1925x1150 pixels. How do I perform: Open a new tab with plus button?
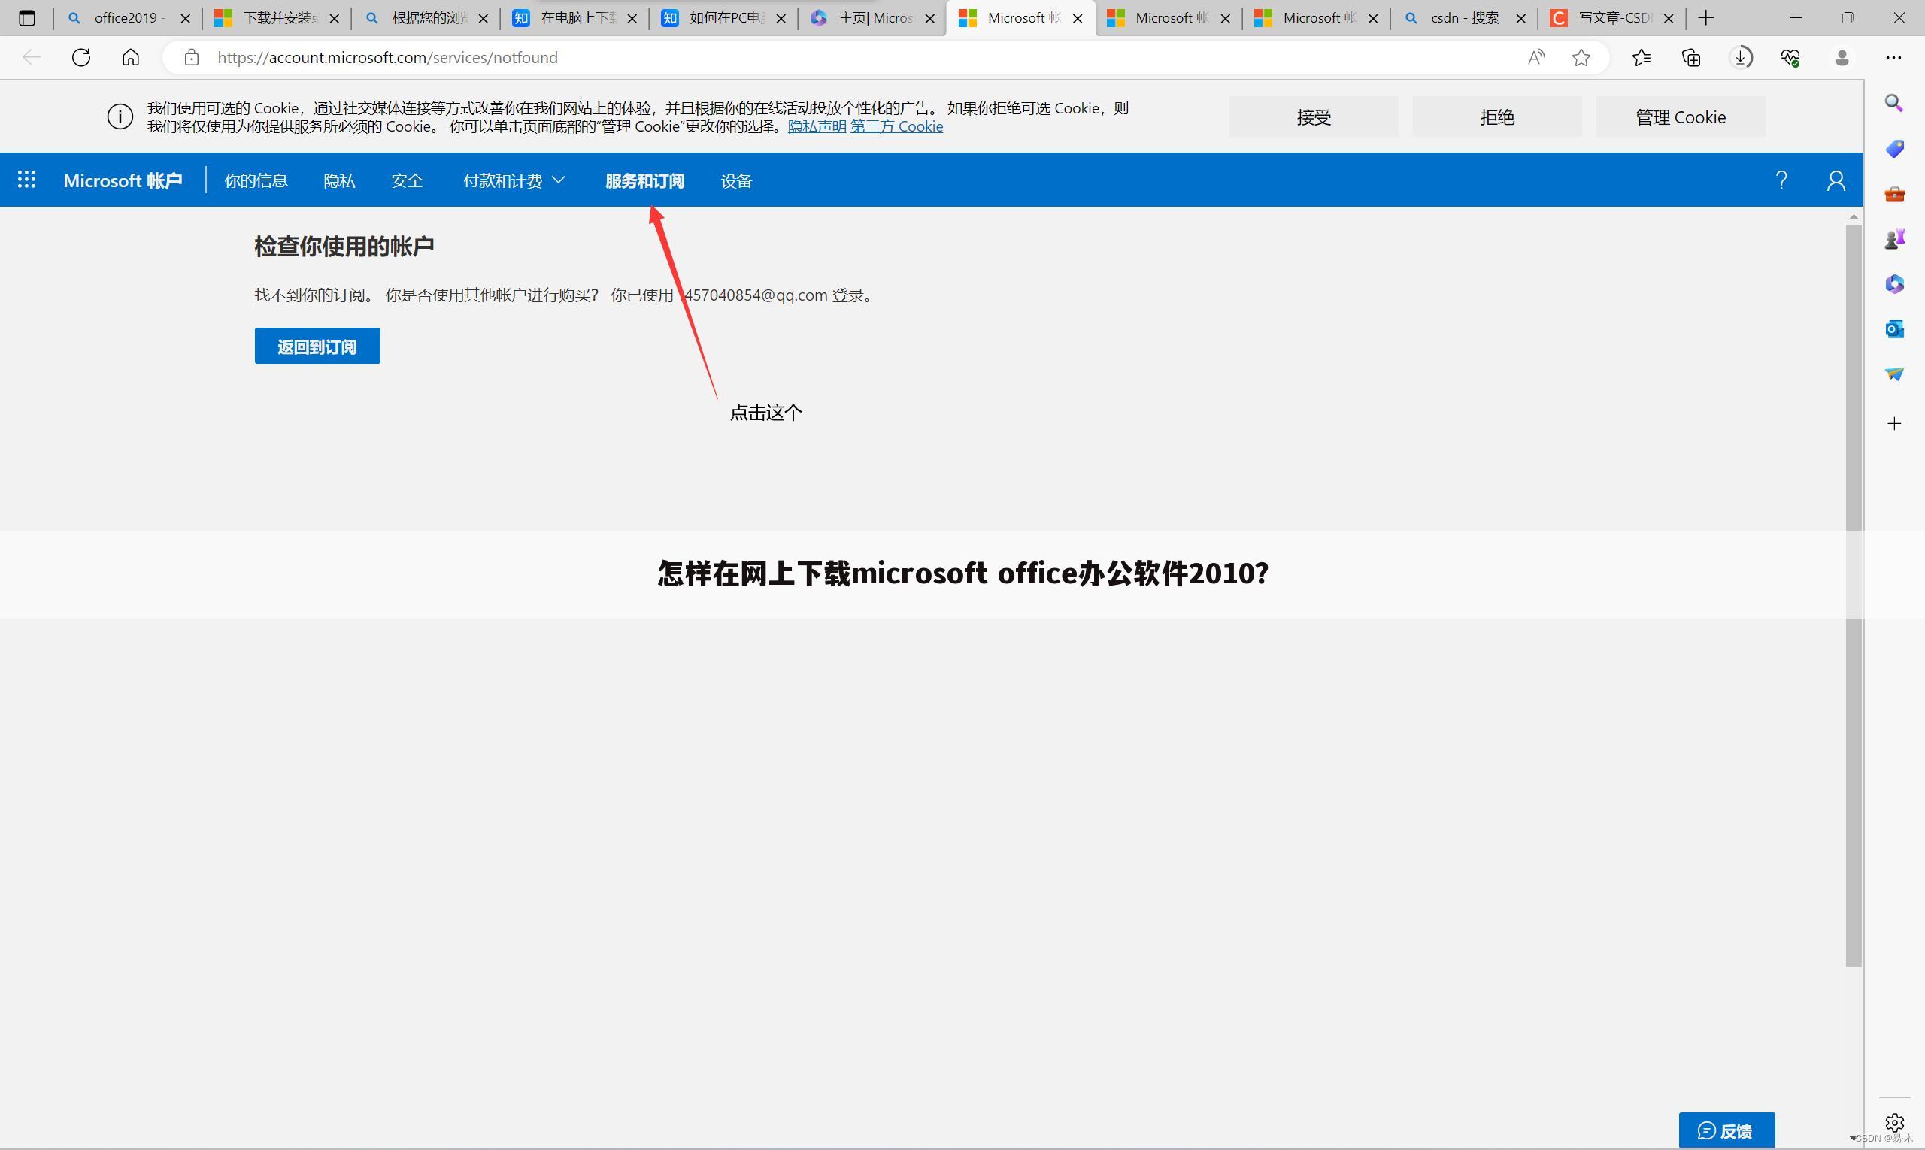1705,18
